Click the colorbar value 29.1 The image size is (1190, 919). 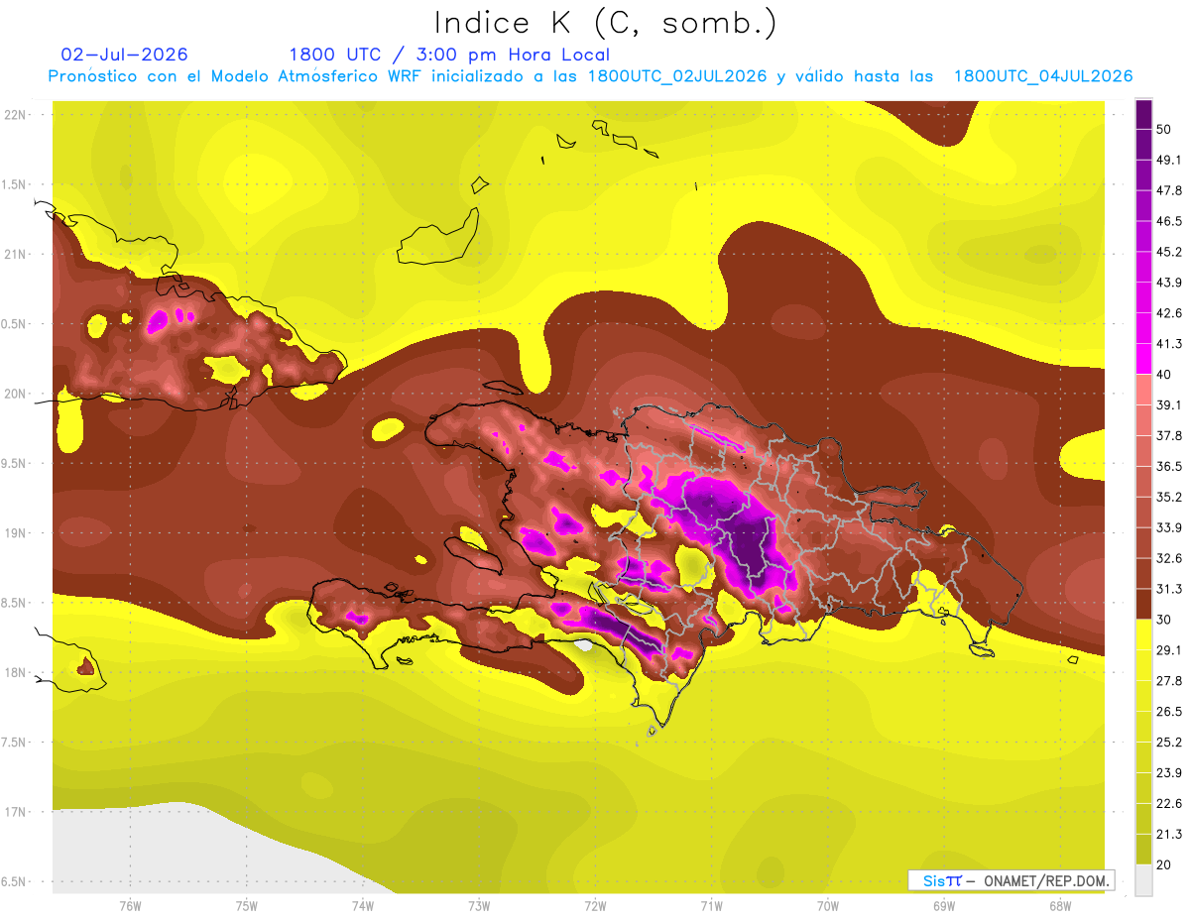(1169, 649)
